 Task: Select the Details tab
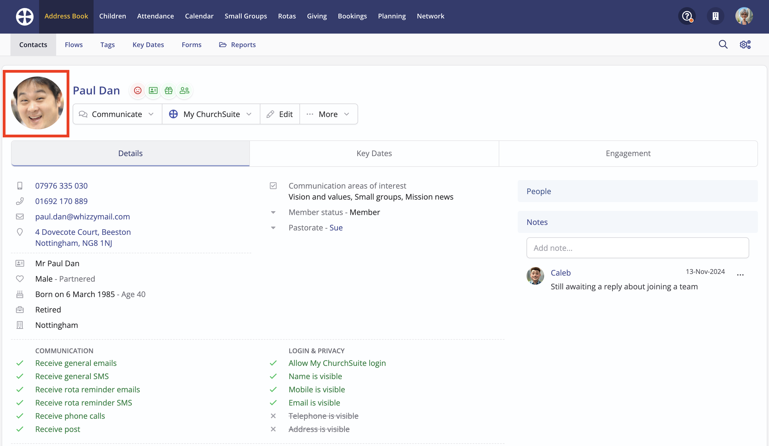[x=130, y=154]
